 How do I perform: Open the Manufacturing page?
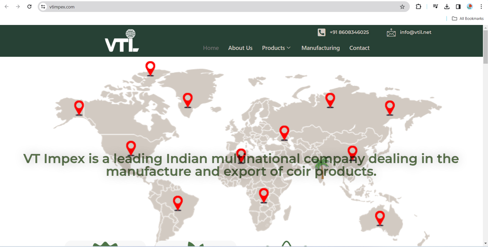320,48
